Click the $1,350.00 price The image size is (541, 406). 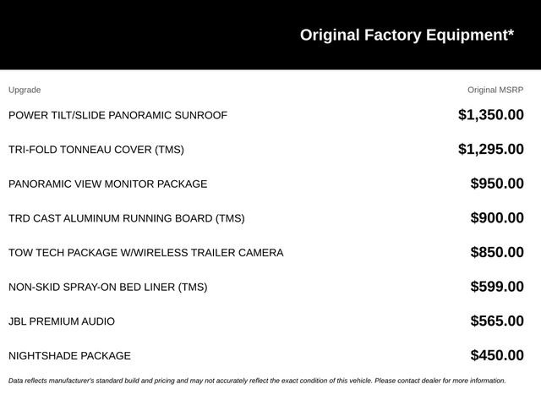pyautogui.click(x=491, y=115)
